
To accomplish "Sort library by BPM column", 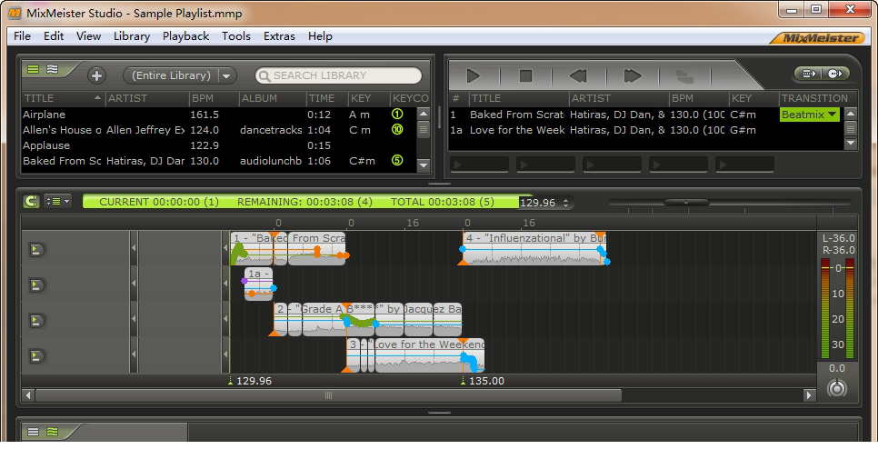I will (214, 98).
